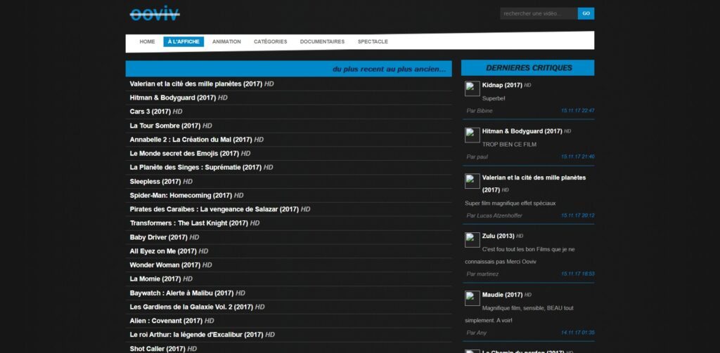Open the CATÉGORIES menu item
The image size is (720, 353).
click(271, 41)
